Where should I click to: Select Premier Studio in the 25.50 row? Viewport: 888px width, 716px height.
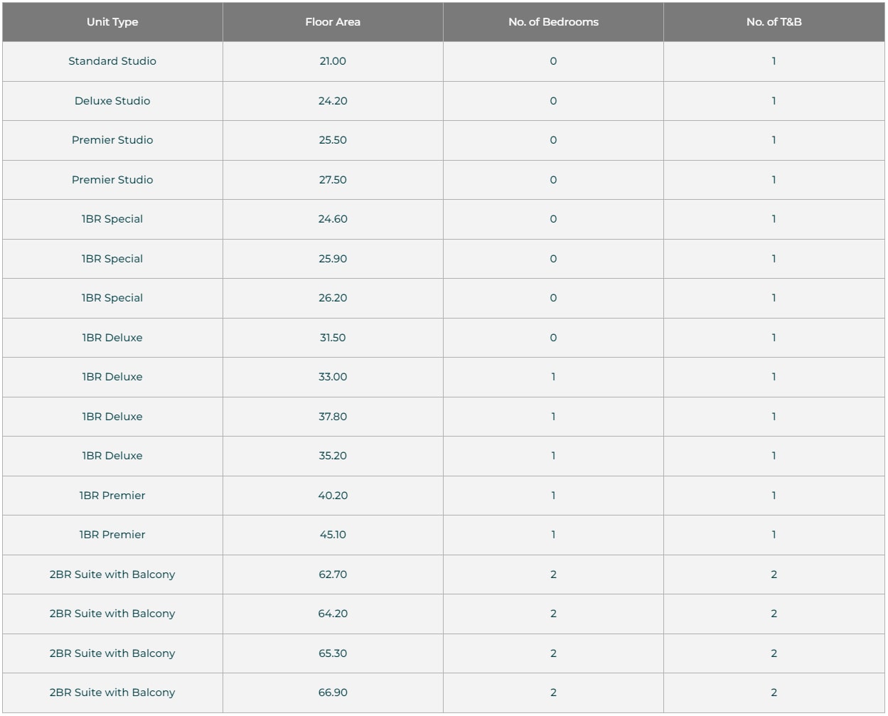tap(112, 140)
